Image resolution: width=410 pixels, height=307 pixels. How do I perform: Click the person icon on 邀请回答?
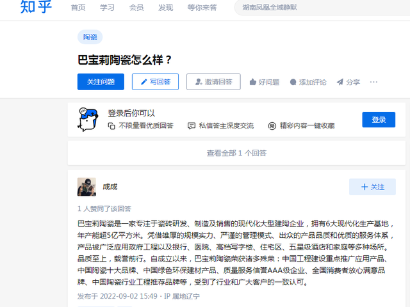click(199, 82)
